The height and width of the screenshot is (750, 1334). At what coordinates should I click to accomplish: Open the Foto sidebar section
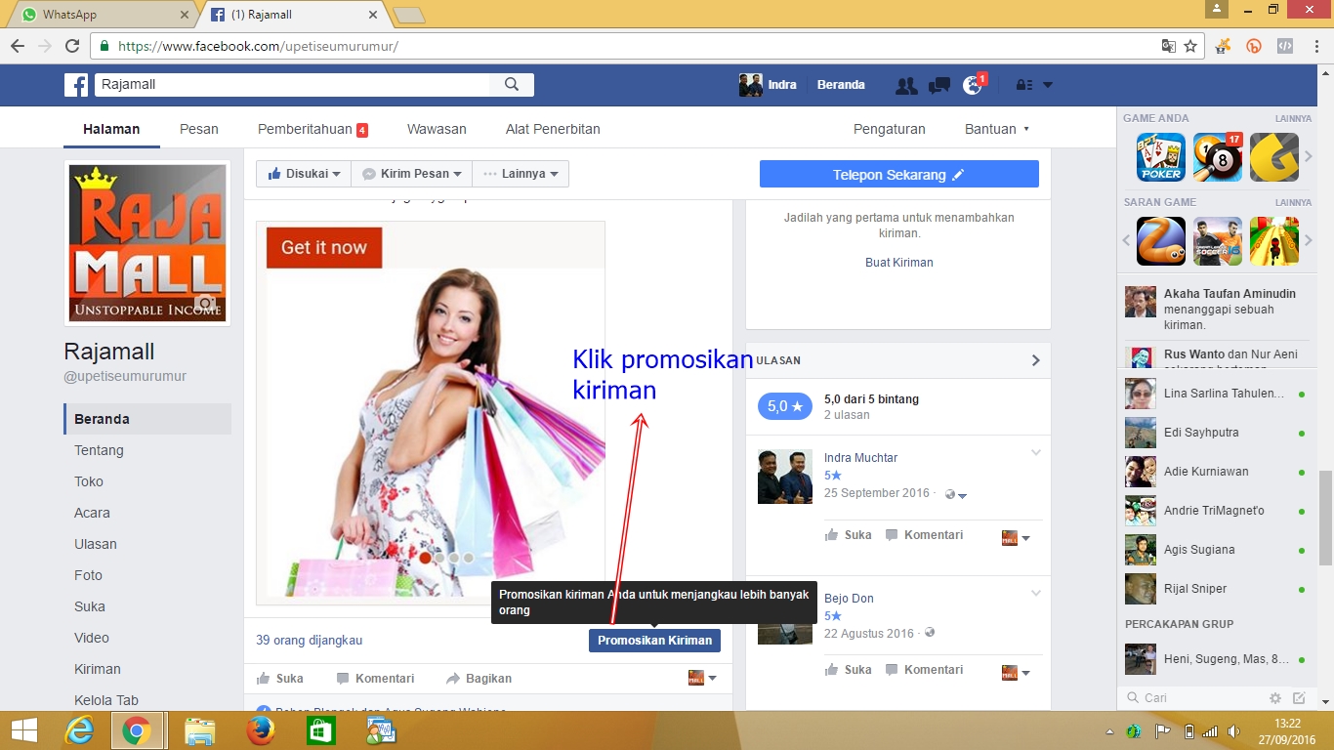pyautogui.click(x=88, y=575)
